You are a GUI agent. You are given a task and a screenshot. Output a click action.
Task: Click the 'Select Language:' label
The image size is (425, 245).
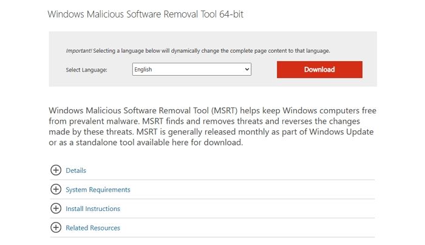tap(86, 70)
